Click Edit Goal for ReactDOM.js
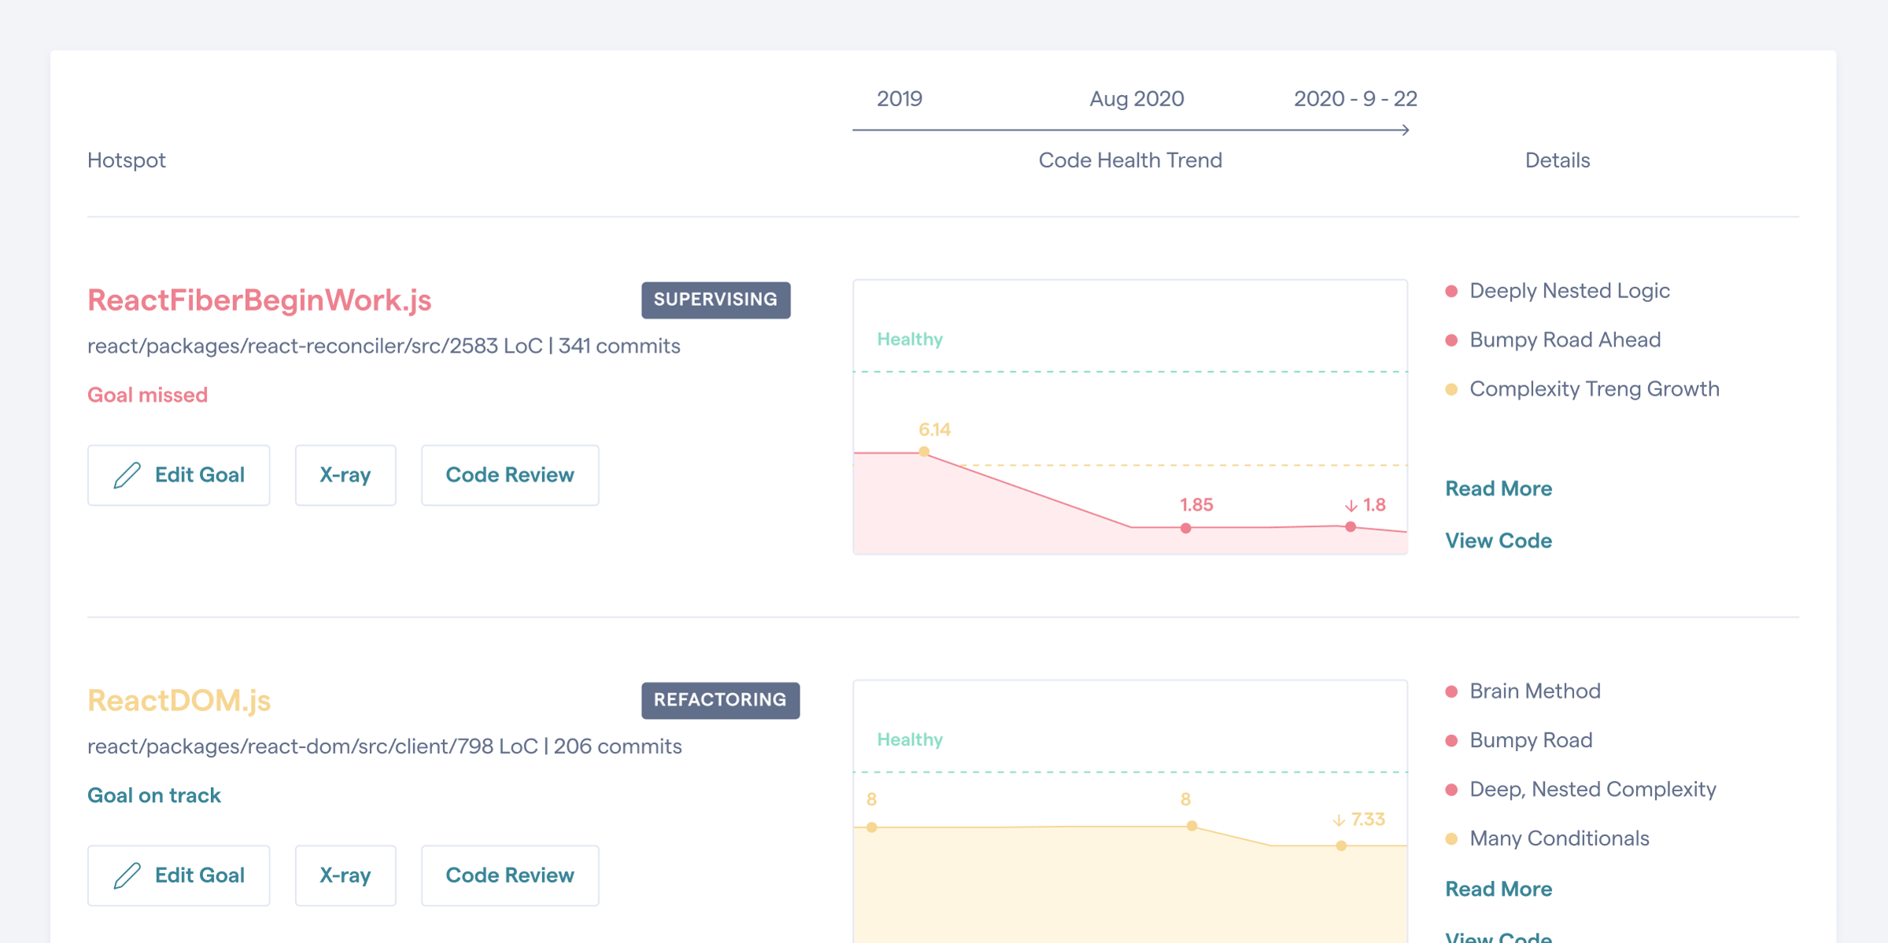This screenshot has width=1888, height=943. point(179,875)
